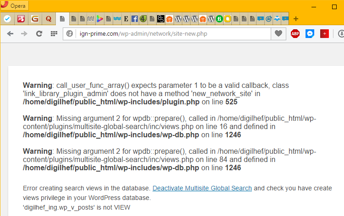The height and width of the screenshot is (216, 344).
Task: Open the rainbow play-triangle tab
Action: pyautogui.click(x=99, y=19)
